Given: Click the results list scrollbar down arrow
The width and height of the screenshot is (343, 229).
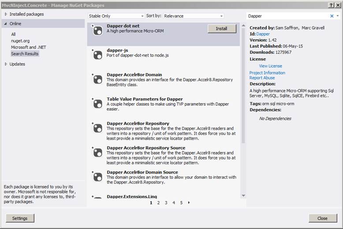Looking at the screenshot, I should (x=243, y=196).
